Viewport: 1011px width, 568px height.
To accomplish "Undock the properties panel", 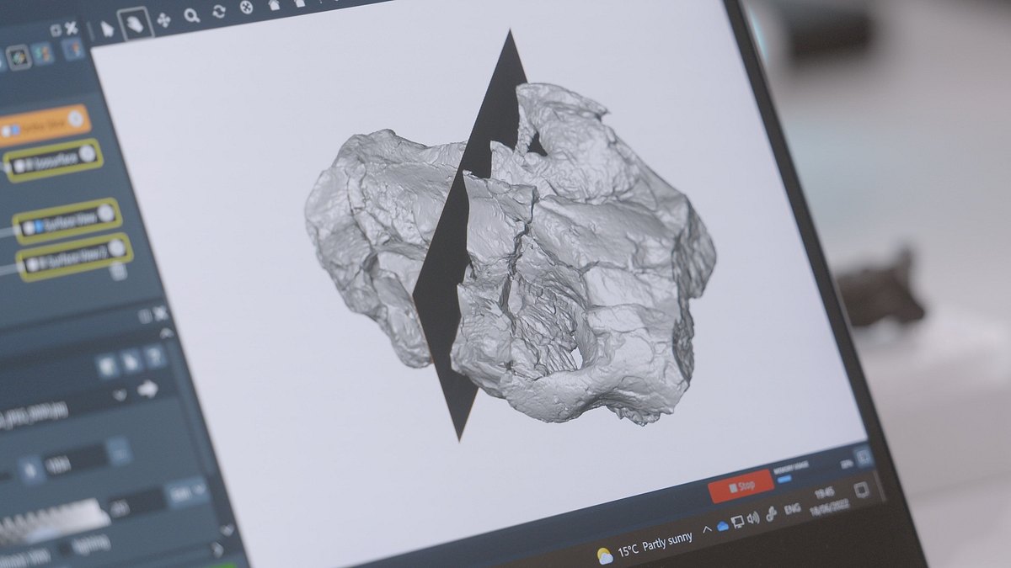I will pos(145,316).
